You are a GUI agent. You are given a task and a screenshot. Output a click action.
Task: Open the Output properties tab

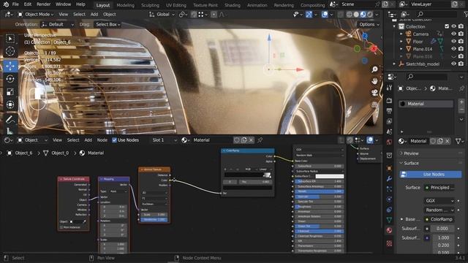pos(389,111)
